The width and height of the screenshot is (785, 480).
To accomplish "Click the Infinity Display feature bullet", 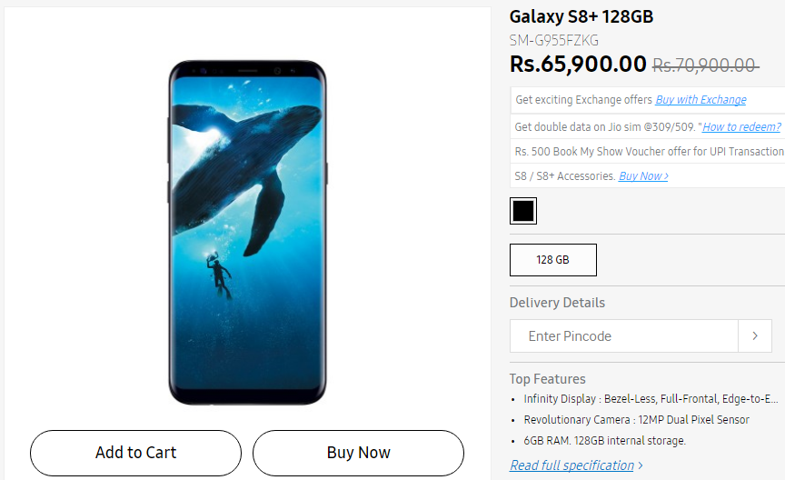I will coord(651,399).
